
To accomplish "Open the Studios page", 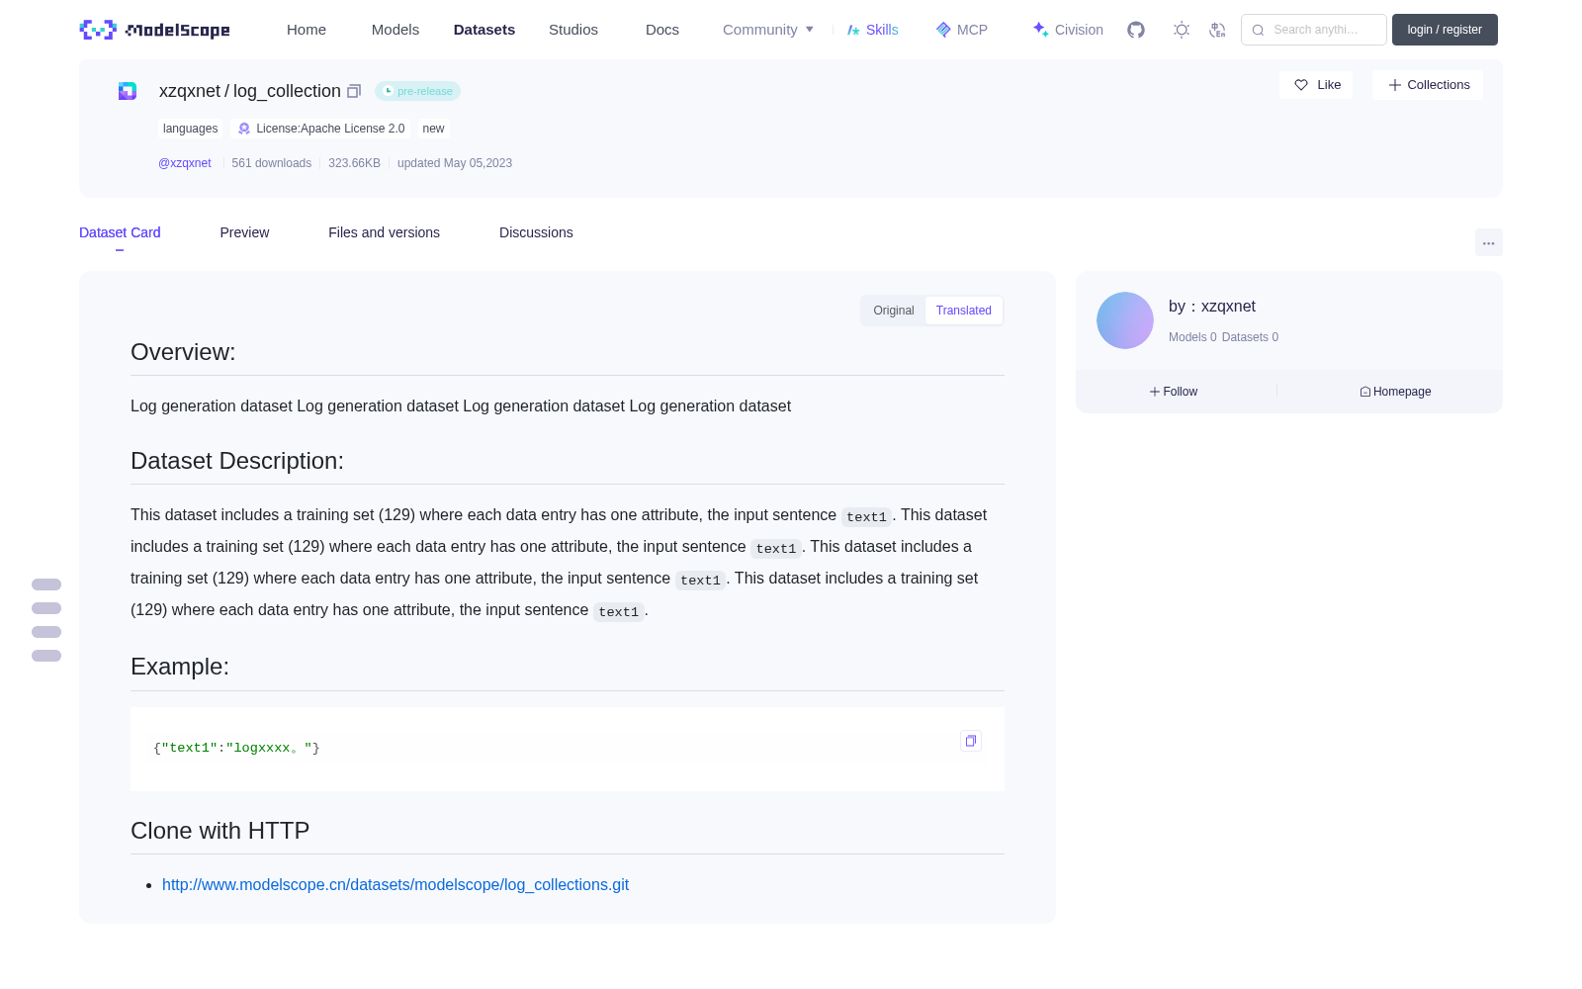I will (x=573, y=30).
